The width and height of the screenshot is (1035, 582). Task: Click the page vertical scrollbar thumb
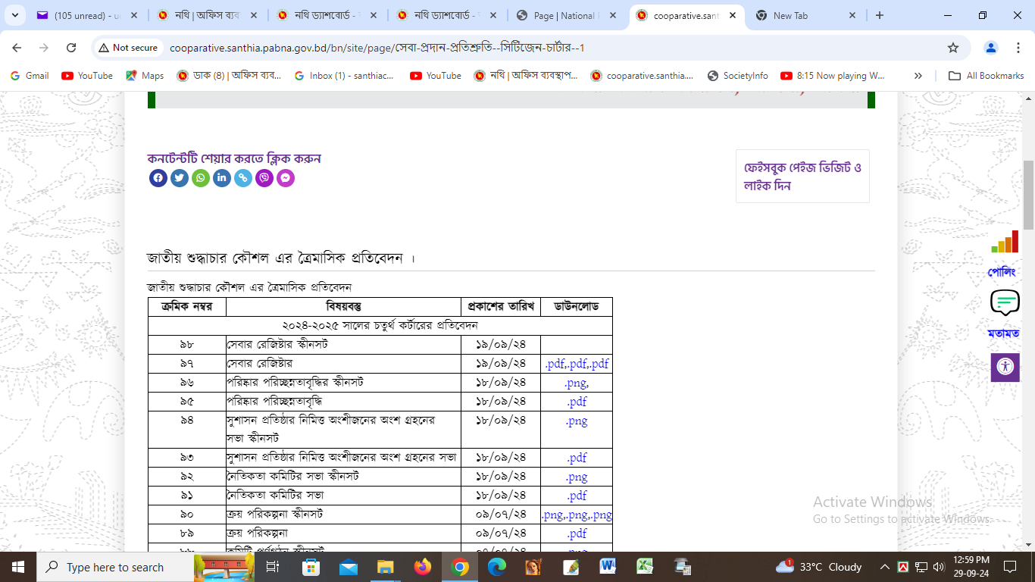(x=1028, y=194)
